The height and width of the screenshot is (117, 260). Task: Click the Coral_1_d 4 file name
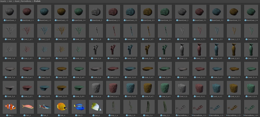pos(80,58)
